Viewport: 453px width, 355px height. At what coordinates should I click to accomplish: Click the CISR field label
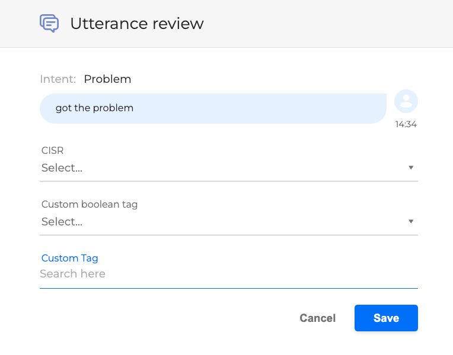point(52,151)
